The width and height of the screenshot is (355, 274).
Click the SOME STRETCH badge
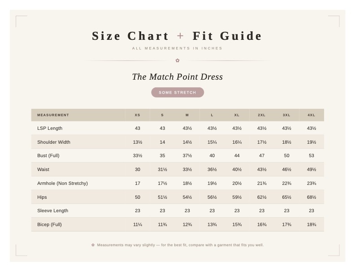pyautogui.click(x=177, y=93)
